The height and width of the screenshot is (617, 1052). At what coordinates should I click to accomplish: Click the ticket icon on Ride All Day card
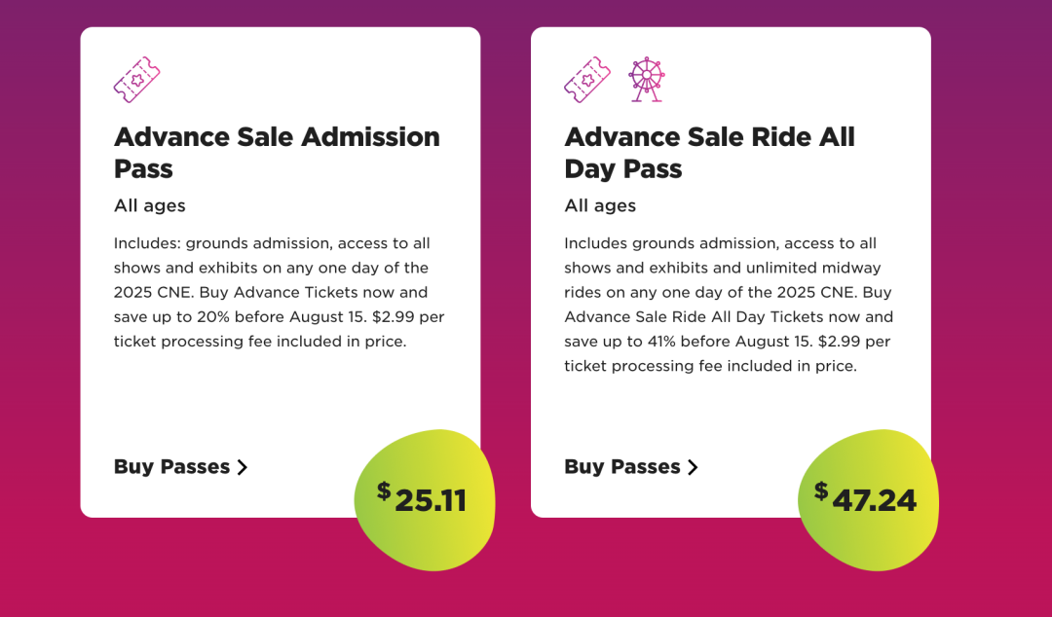click(x=587, y=80)
